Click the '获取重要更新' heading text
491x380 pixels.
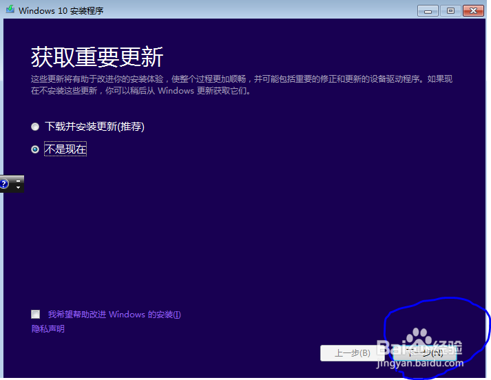(97, 57)
